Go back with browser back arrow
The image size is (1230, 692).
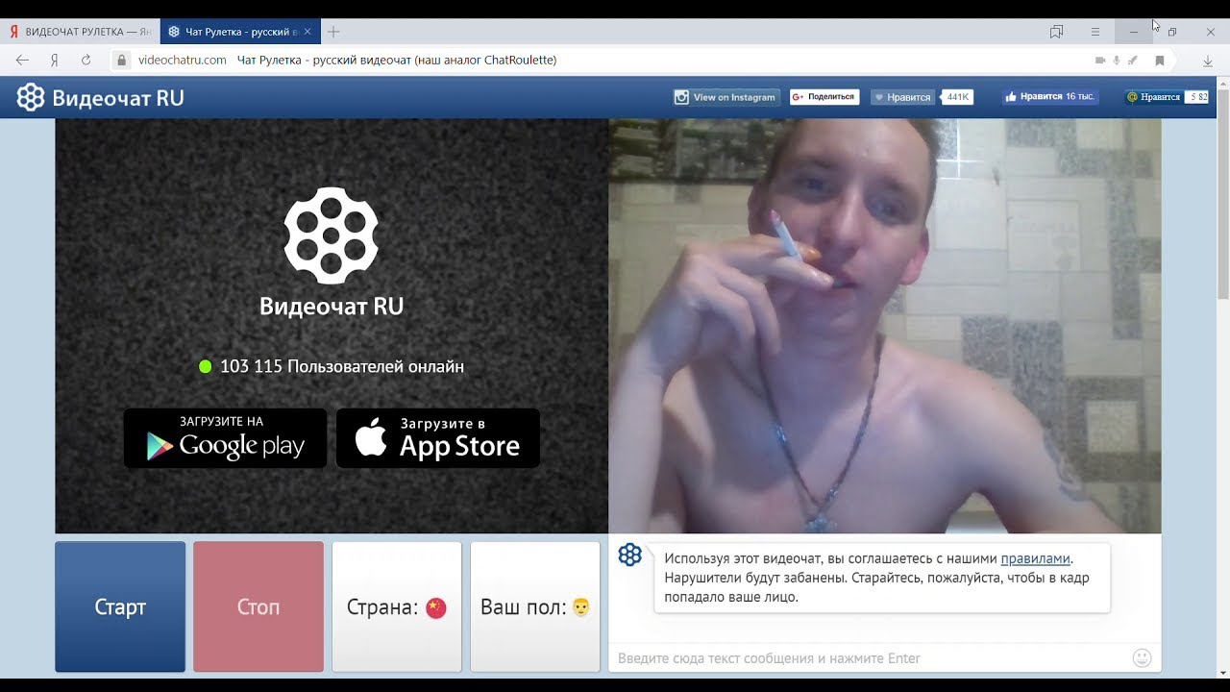pyautogui.click(x=22, y=60)
